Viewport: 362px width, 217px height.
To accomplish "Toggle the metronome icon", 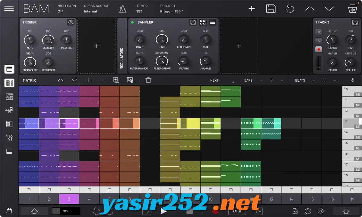I will (122, 9).
